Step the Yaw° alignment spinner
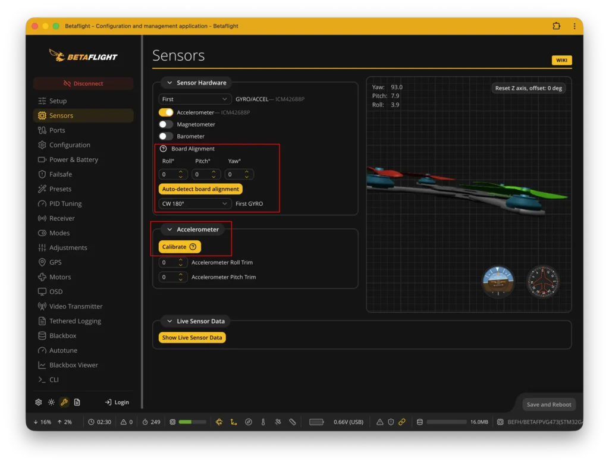Viewport: 609px width, 465px height. 247,174
